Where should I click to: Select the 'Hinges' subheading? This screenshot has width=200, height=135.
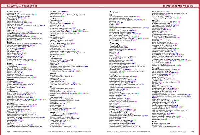click(10, 90)
